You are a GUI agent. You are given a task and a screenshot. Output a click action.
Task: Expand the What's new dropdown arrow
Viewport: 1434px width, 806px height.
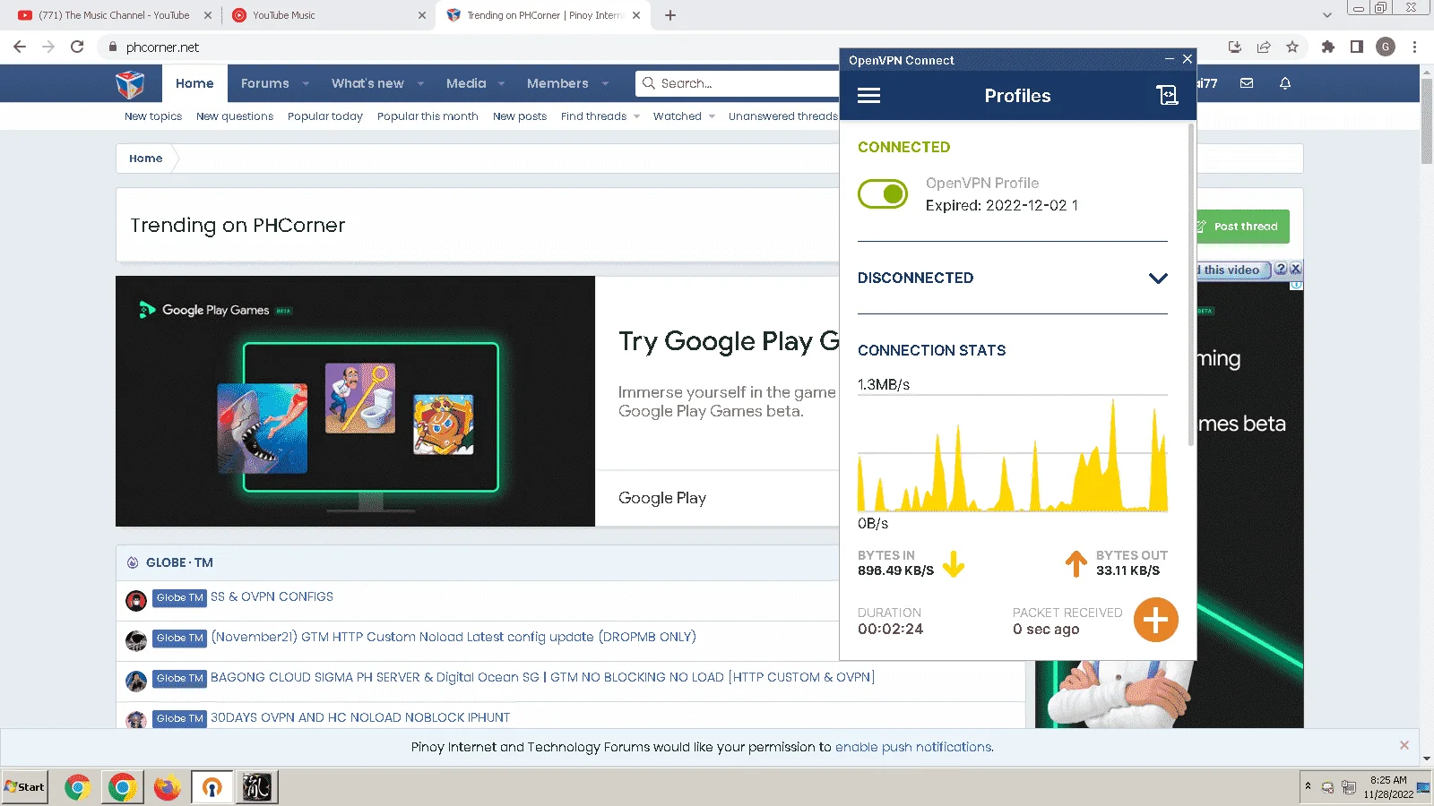click(420, 83)
